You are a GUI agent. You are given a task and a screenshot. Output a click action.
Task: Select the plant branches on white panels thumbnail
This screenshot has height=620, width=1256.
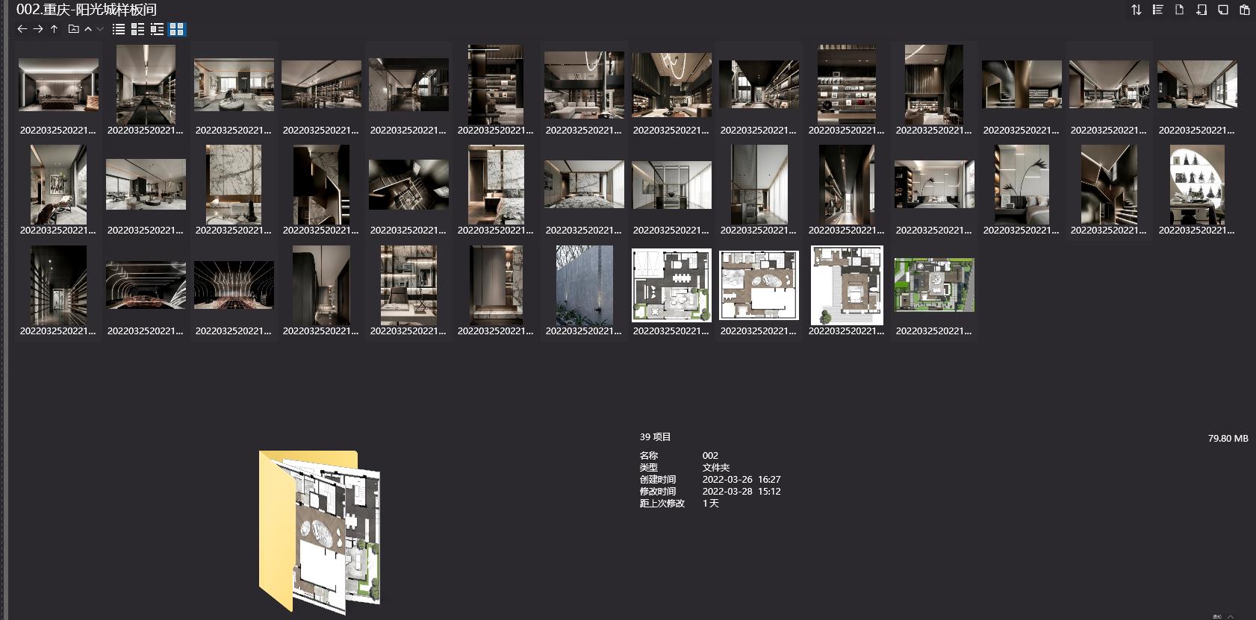click(1022, 185)
